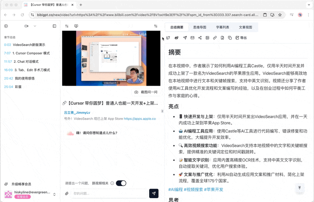The height and width of the screenshot is (202, 314).
Task: Email the summary with envelope icon
Action: 192,38
